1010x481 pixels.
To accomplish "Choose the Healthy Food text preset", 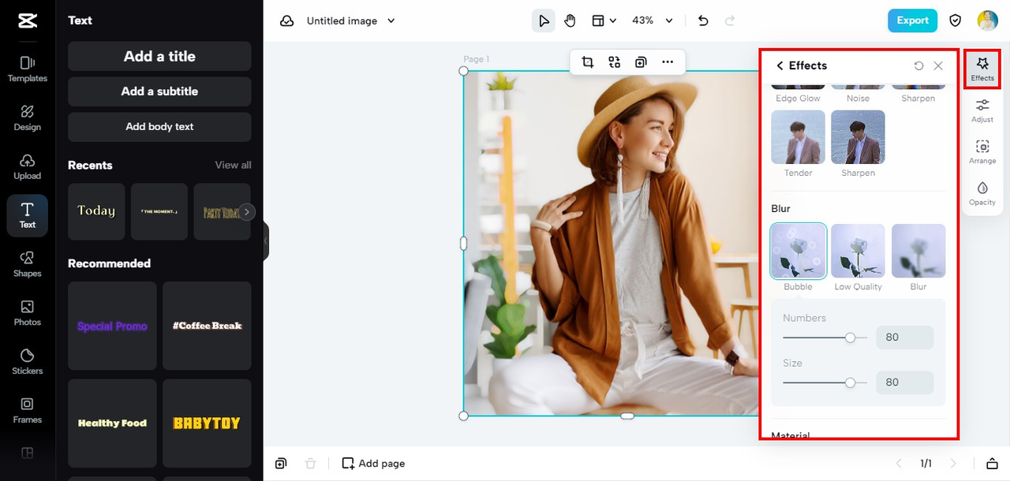I will (112, 423).
